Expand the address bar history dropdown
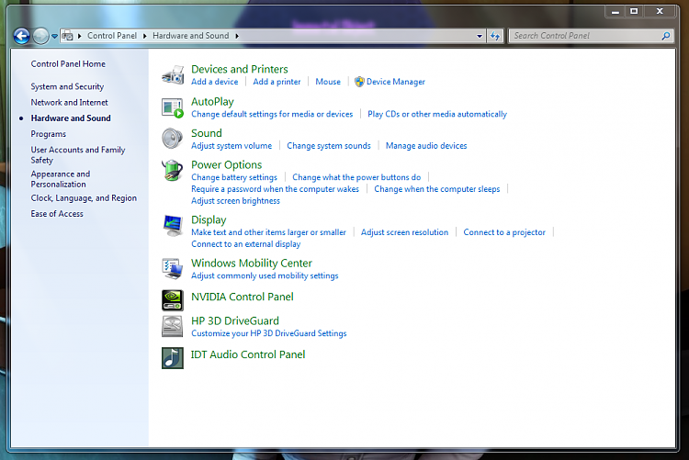689x460 pixels. 480,36
